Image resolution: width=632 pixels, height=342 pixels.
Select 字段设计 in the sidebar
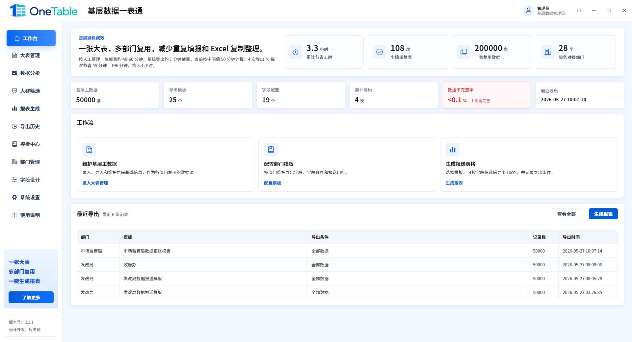[x=31, y=180]
